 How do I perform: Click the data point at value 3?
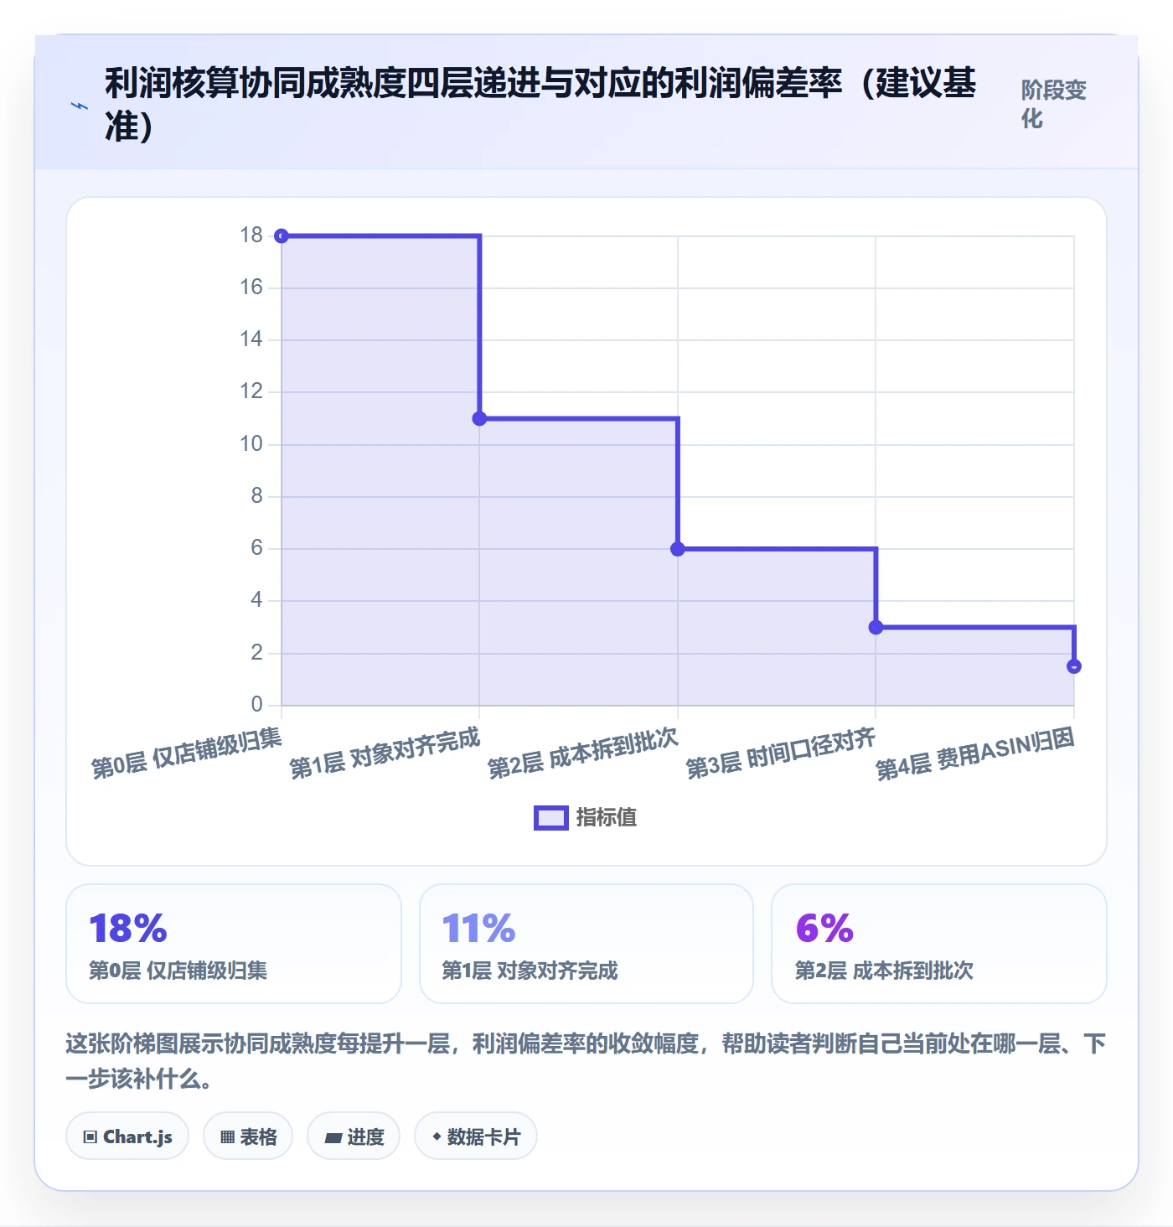pyautogui.click(x=876, y=627)
